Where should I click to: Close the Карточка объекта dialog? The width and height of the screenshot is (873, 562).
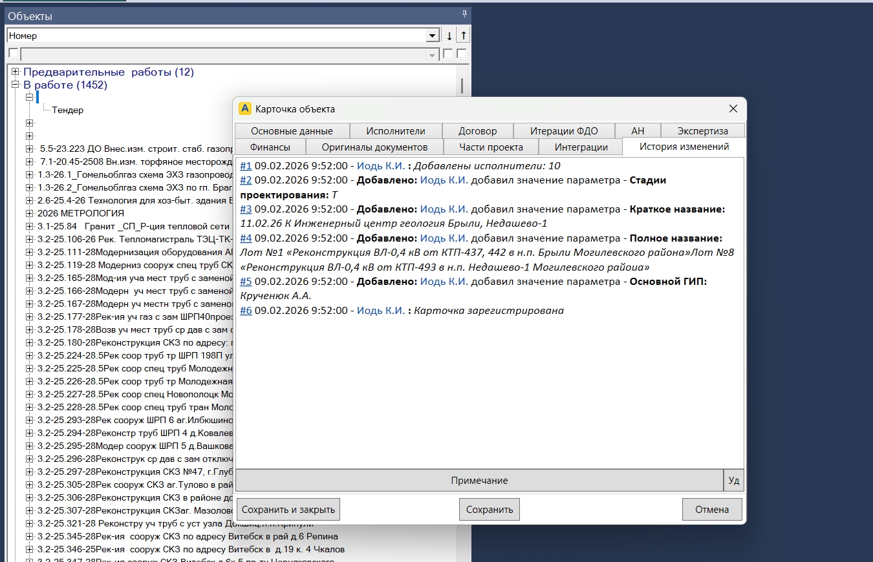click(x=733, y=109)
